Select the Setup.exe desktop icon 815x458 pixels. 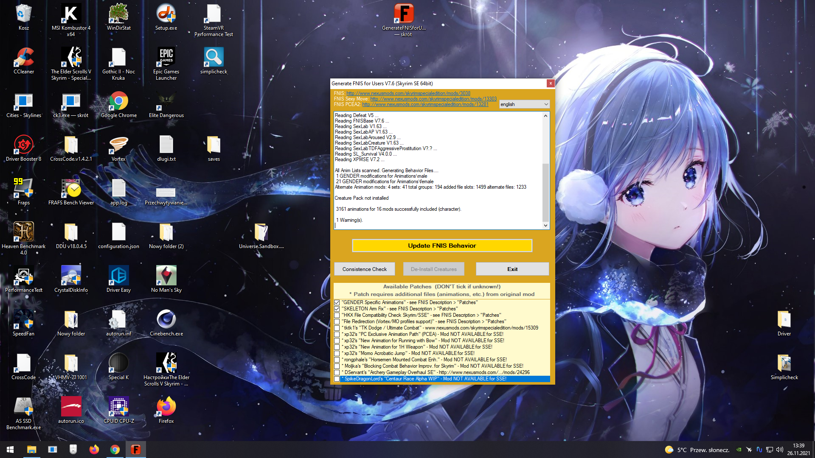pyautogui.click(x=166, y=17)
